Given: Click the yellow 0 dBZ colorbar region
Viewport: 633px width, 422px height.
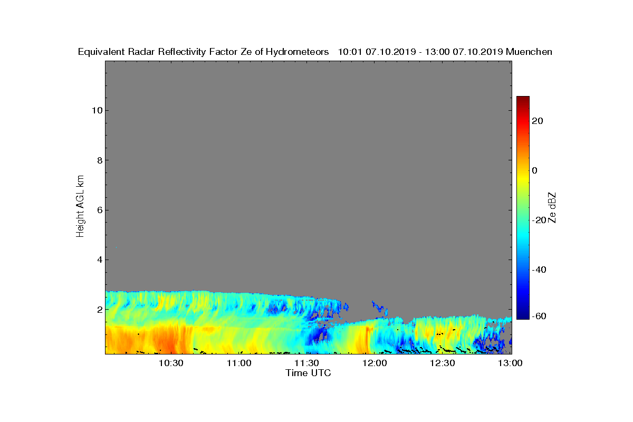Looking at the screenshot, I should [x=523, y=170].
